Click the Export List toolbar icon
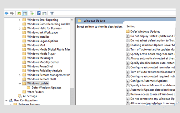The width and height of the screenshot is (180, 113). click(32, 13)
